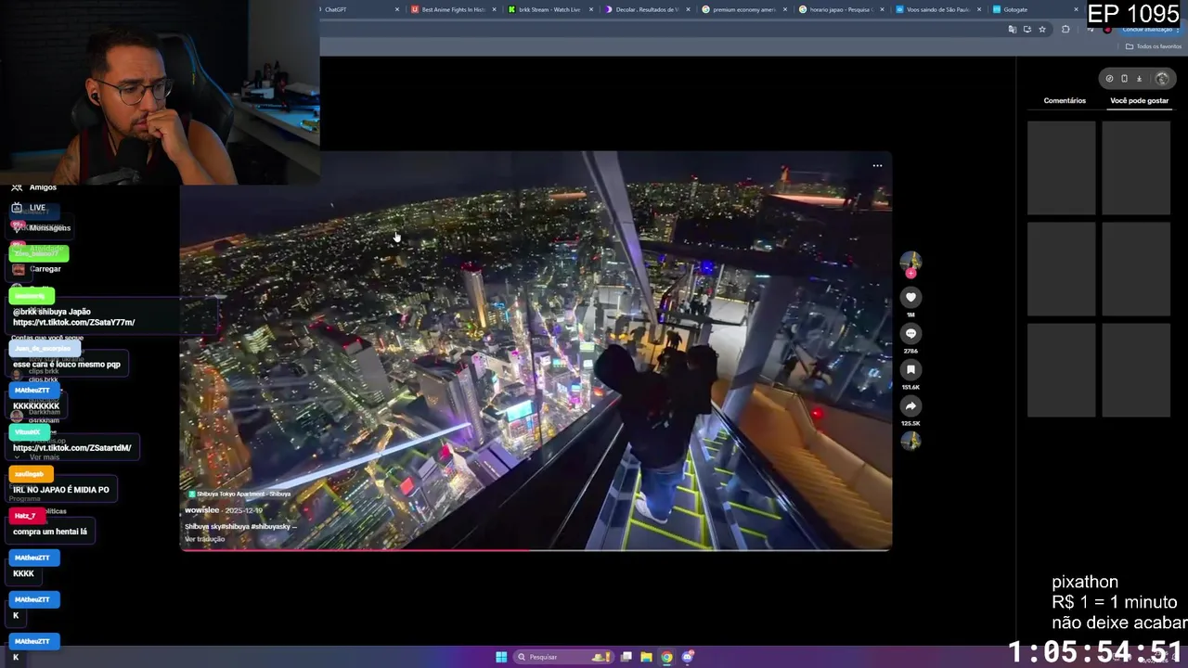The width and height of the screenshot is (1188, 668).
Task: Click chat message 'esse cara é louco mesmo pqp'
Action: pyautogui.click(x=67, y=365)
